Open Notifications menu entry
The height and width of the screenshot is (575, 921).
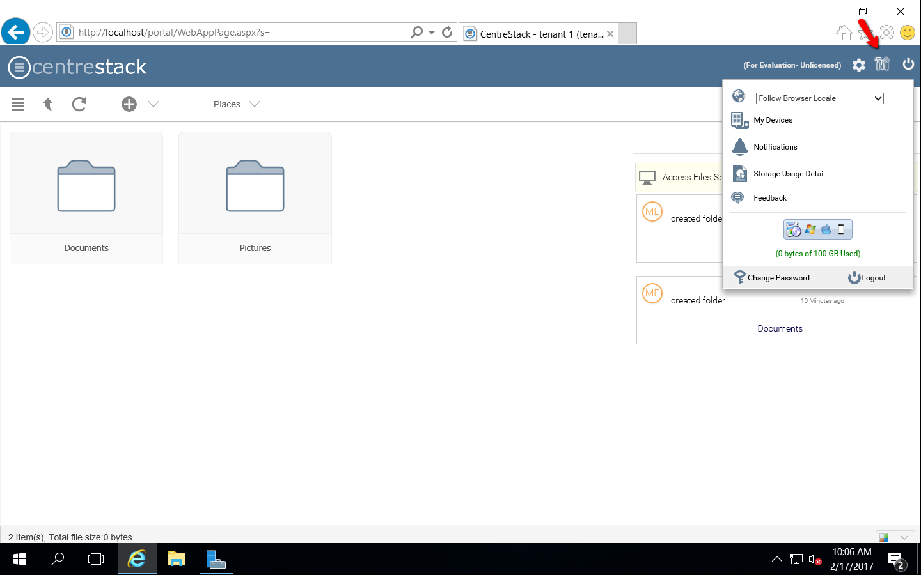coord(775,147)
